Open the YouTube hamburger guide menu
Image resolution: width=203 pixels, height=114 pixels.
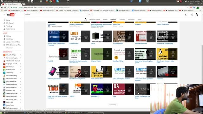tap(4, 15)
